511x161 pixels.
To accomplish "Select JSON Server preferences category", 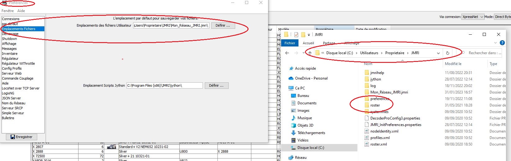I will point(11,98).
